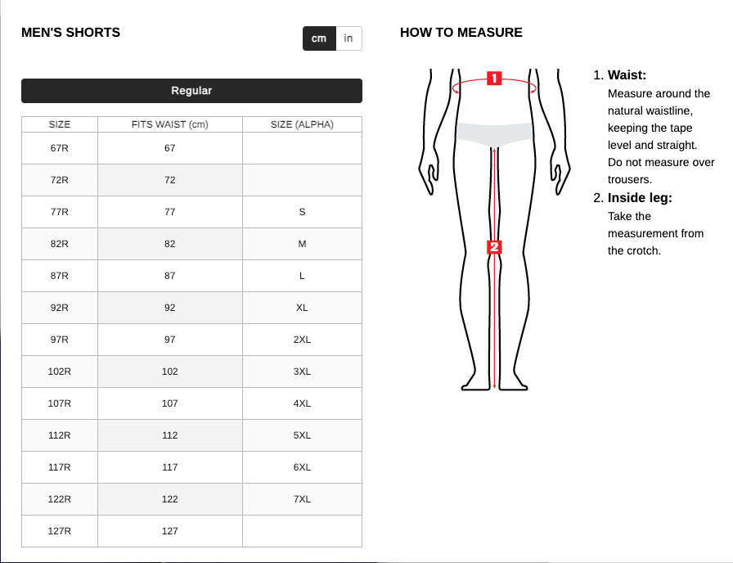This screenshot has height=563, width=733.
Task: Switch units to inches
Action: point(349,38)
